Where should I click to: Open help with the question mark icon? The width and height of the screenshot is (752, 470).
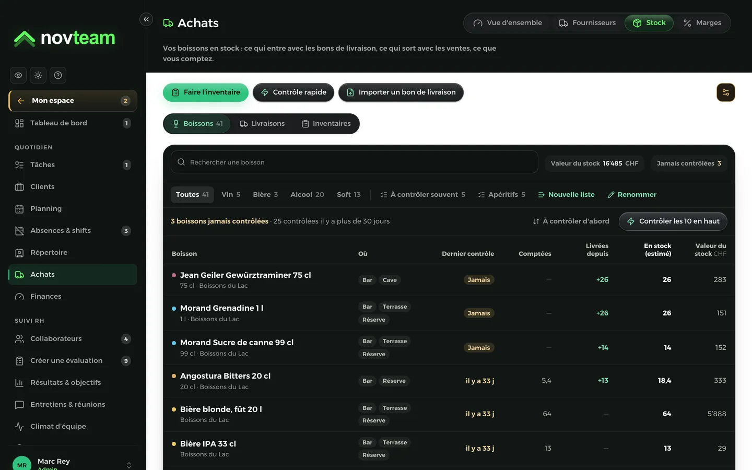(x=58, y=75)
